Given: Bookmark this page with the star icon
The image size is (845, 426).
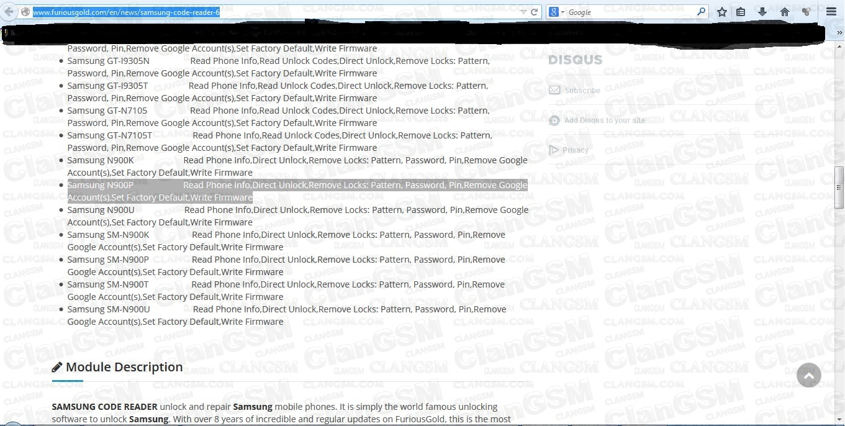Looking at the screenshot, I should 721,12.
